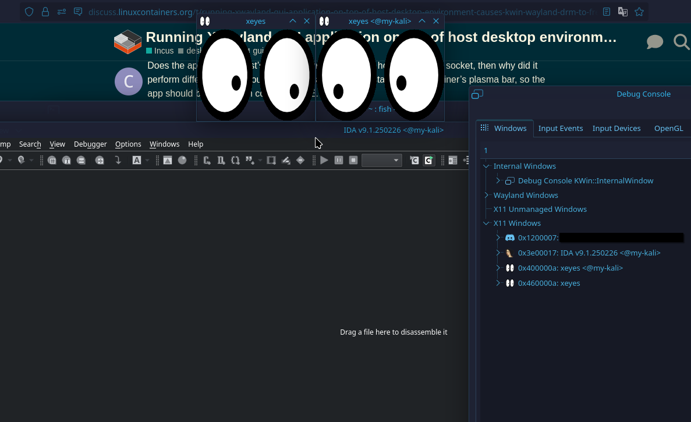Click the byte-sequence search icon in IDA toolbar

[81, 160]
